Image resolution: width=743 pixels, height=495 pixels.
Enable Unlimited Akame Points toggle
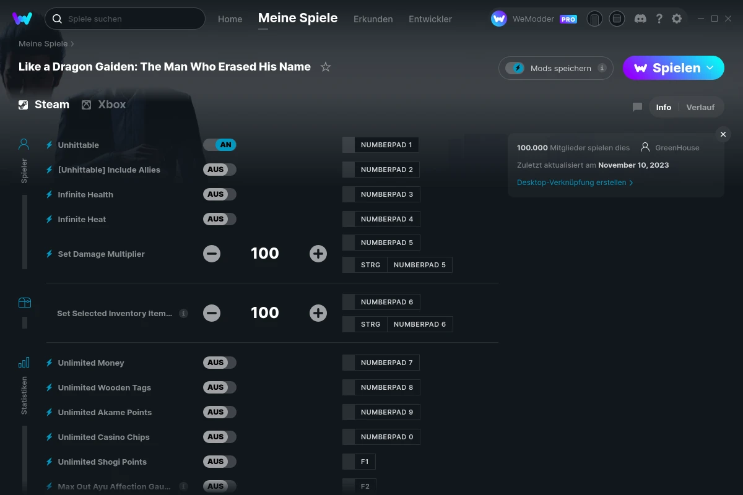pos(220,412)
